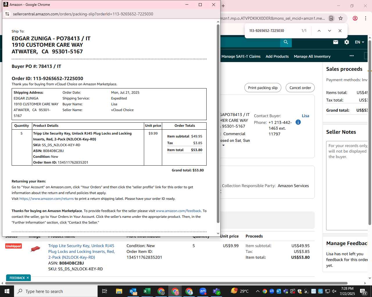This screenshot has width=372, height=297.
Task: Open Windows Start menu
Action: point(7,291)
